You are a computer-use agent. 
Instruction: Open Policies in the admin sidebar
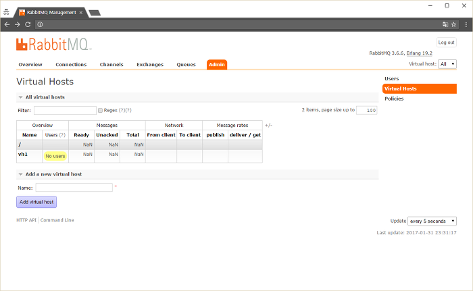394,99
